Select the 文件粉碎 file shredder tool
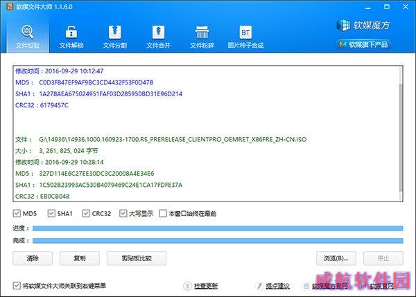The width and height of the screenshot is (416, 297). point(202,37)
